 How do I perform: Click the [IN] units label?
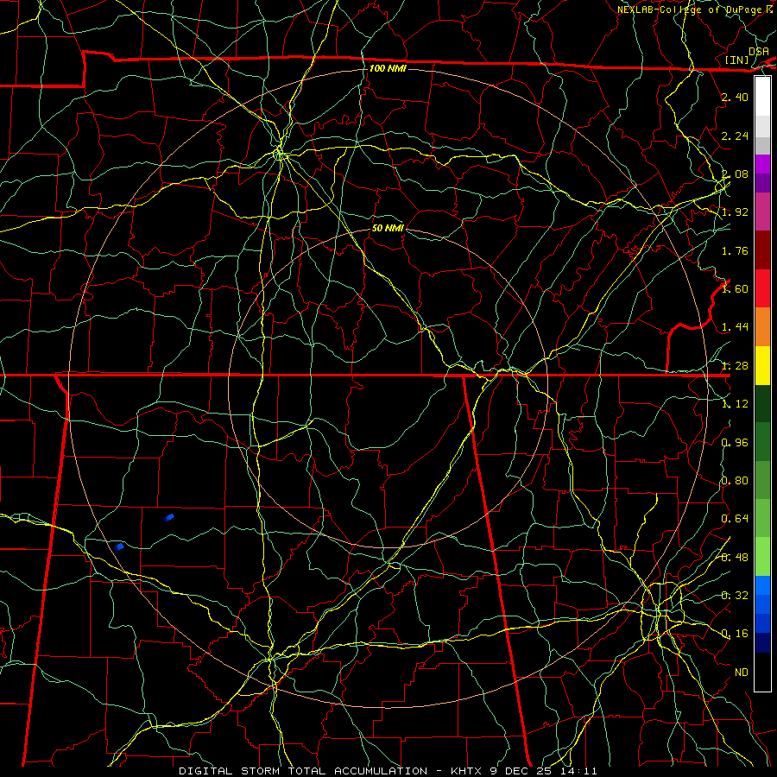pyautogui.click(x=736, y=60)
